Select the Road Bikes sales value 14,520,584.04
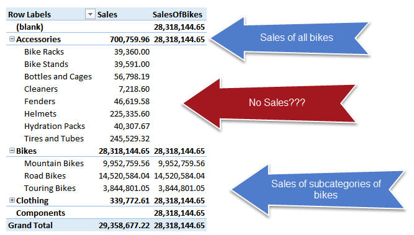 point(124,175)
